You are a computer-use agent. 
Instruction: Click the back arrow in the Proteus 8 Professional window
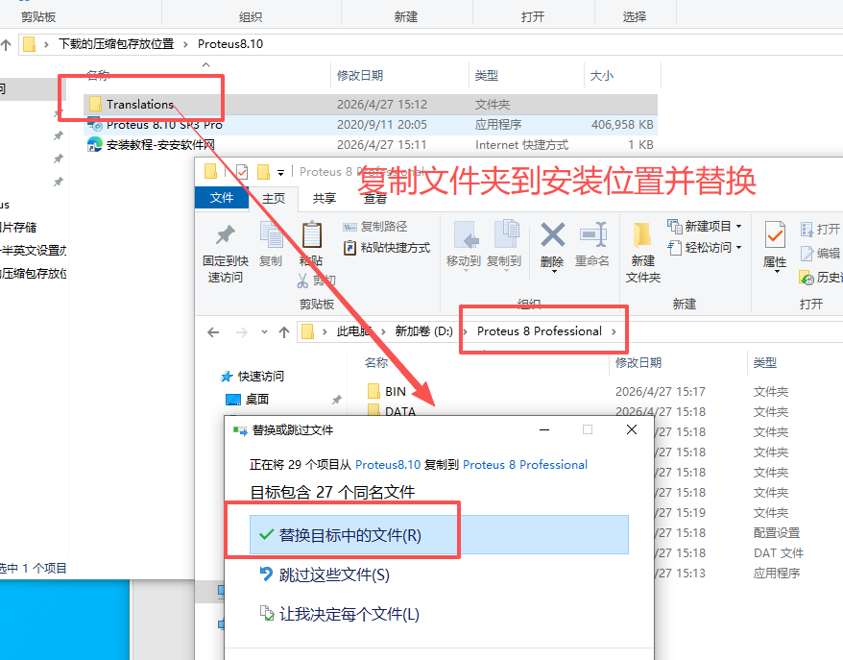tap(213, 331)
